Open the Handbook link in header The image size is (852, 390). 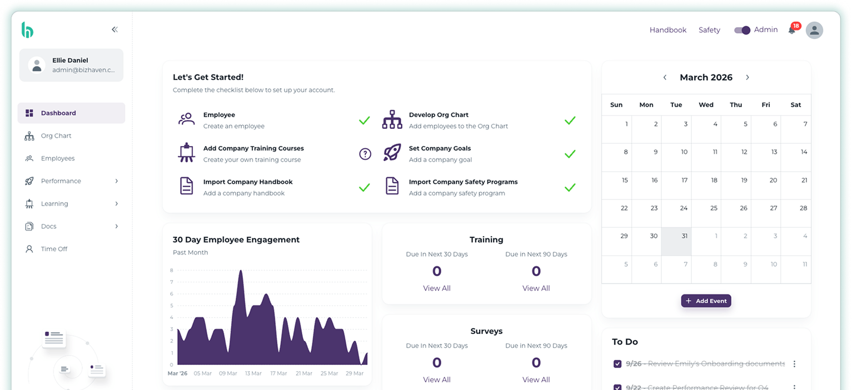pyautogui.click(x=667, y=30)
